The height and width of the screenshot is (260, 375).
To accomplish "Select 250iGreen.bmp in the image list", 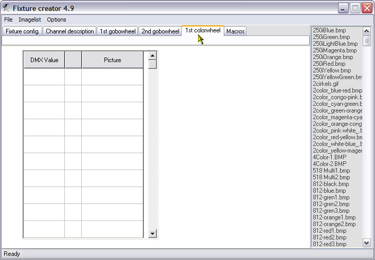I will click(x=331, y=37).
